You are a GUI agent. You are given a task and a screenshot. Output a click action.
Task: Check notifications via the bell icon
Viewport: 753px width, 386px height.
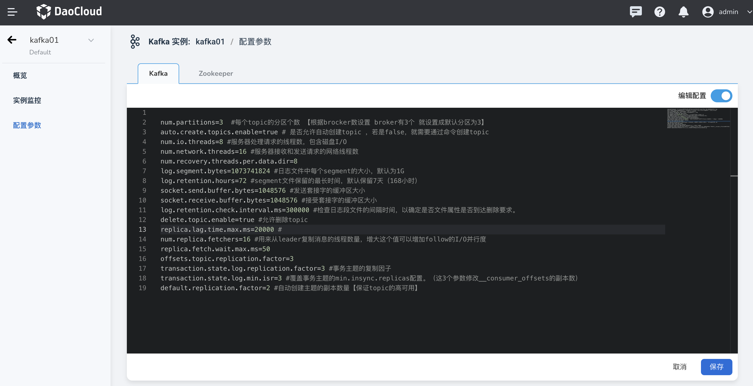tap(683, 12)
